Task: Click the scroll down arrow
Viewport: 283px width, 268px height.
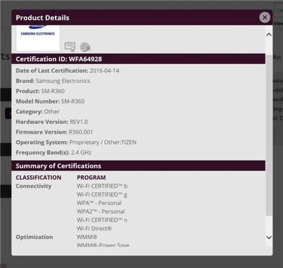Action: pos(269,237)
